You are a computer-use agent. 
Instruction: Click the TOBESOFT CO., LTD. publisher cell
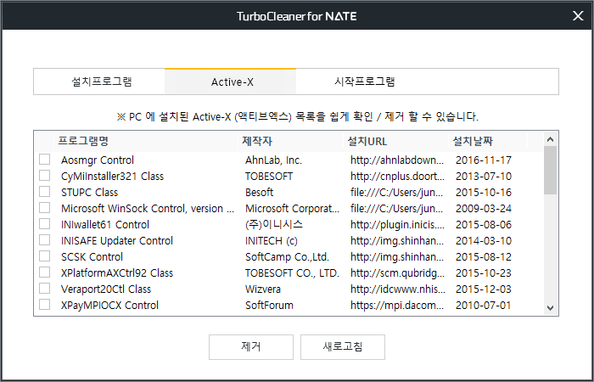pyautogui.click(x=292, y=273)
